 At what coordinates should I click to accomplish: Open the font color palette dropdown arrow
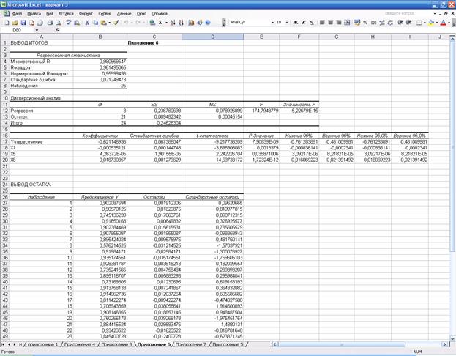[449, 23]
